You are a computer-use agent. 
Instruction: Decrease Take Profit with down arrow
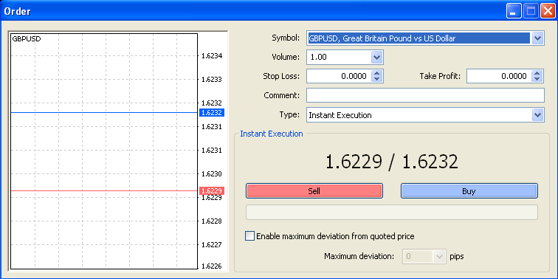[x=537, y=79]
